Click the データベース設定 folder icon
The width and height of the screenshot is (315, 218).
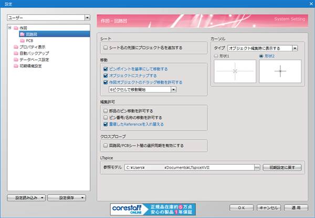click(16, 59)
